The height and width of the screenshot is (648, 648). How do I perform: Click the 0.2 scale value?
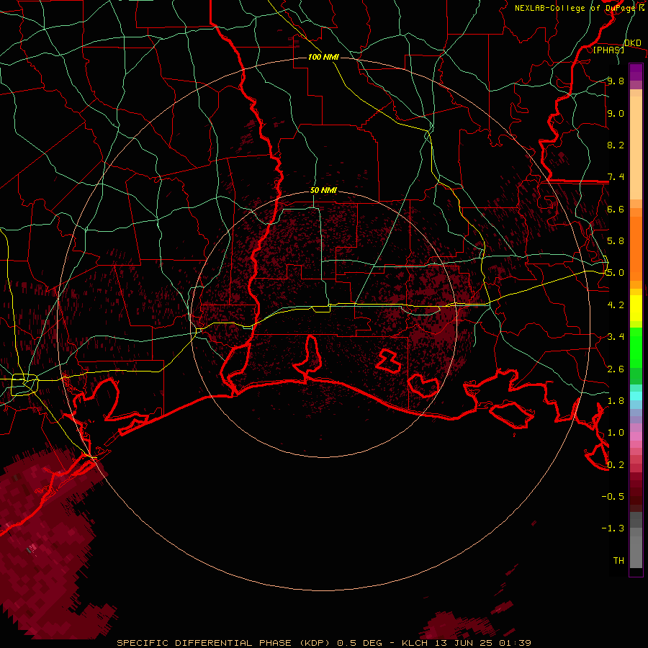click(616, 465)
